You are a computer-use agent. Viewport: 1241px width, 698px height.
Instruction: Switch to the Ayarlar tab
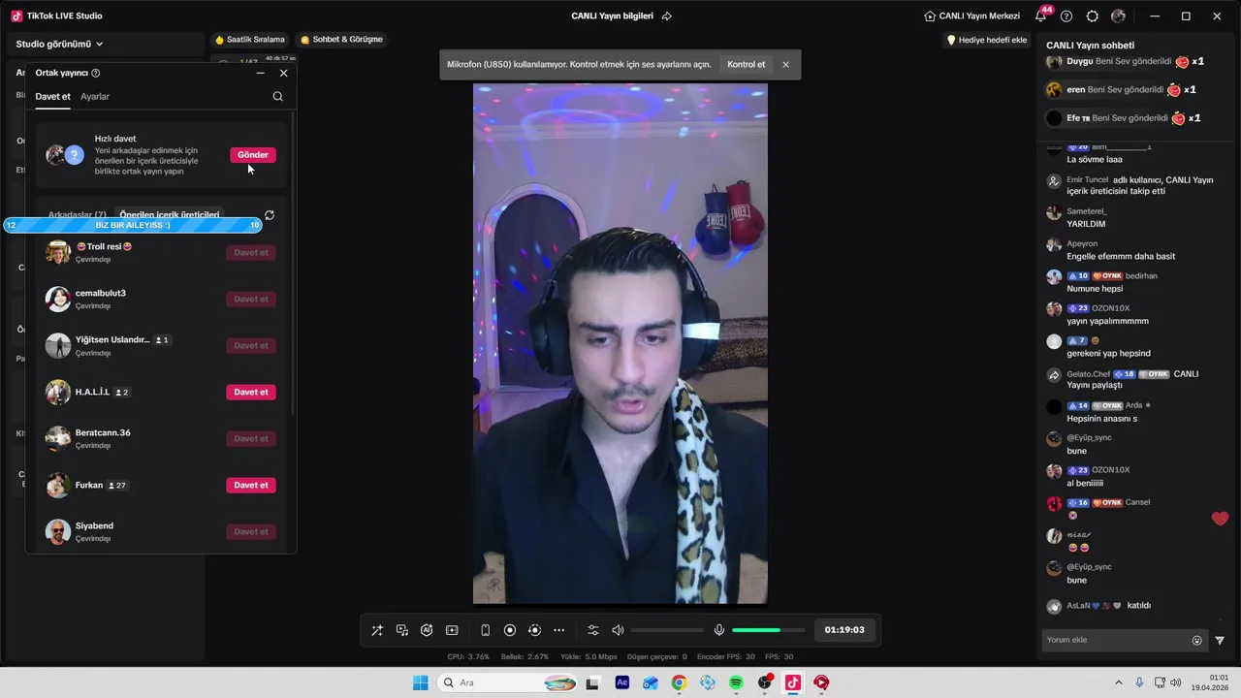pos(95,97)
